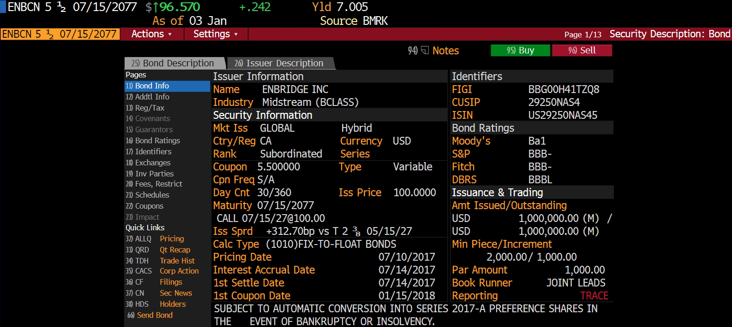The height and width of the screenshot is (327, 732).
Task: Open the Actions dropdown menu
Action: coord(152,34)
